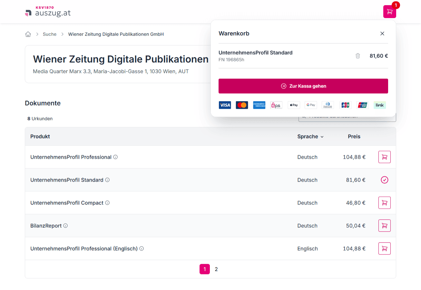Viewport: 421px width, 290px height.
Task: Click the 50,04 € price cell
Action: pyautogui.click(x=356, y=226)
